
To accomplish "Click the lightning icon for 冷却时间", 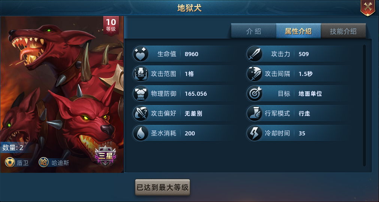I will click(255, 133).
